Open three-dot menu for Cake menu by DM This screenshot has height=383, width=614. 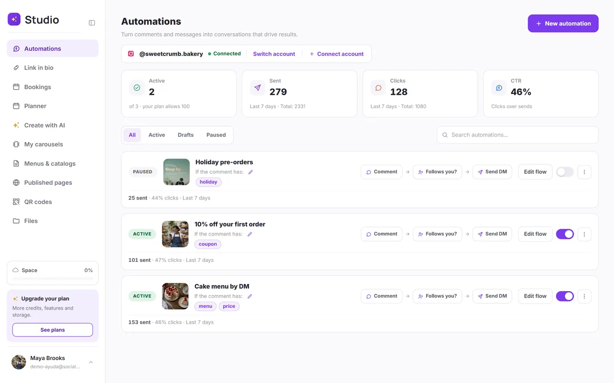(584, 296)
